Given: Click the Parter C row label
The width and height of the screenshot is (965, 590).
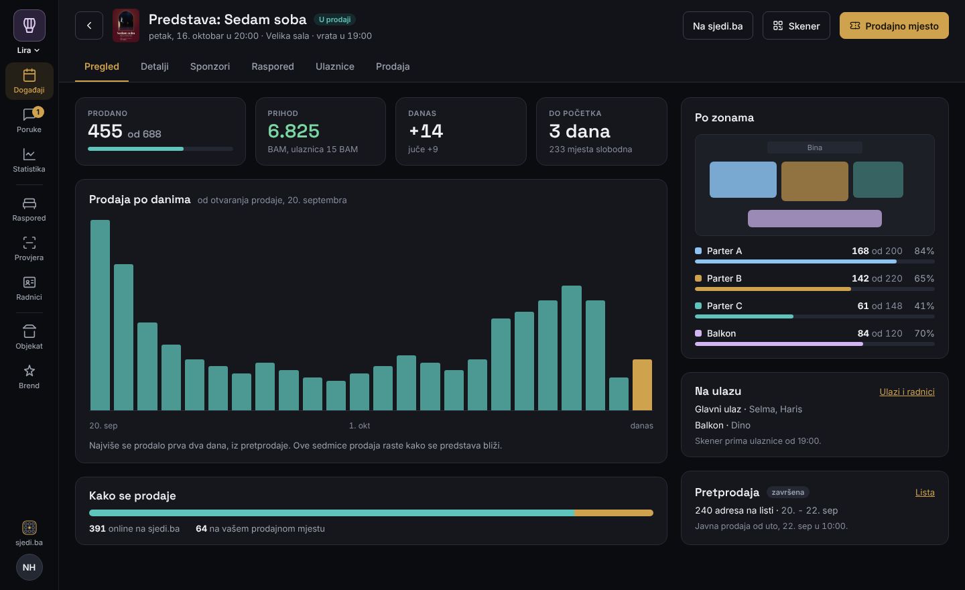Looking at the screenshot, I should [x=724, y=306].
